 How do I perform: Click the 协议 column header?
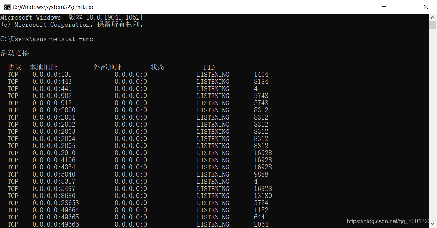click(x=15, y=67)
